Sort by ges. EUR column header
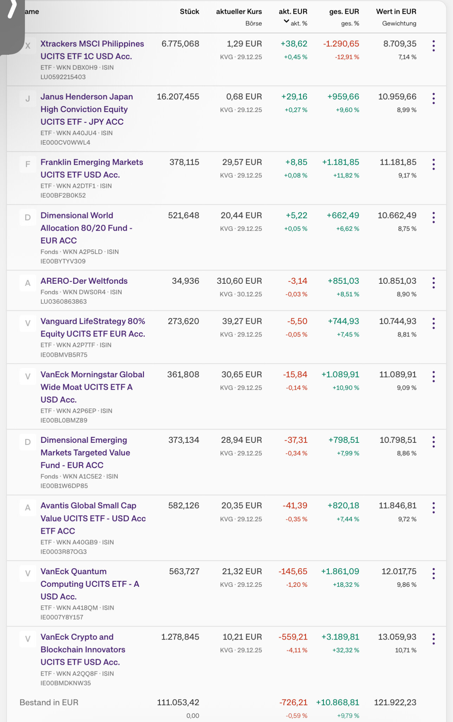The height and width of the screenshot is (722, 453). click(x=344, y=12)
